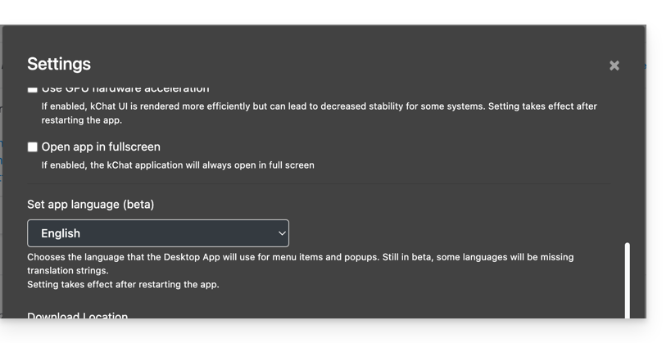Toggle the Open app in fullscreen checkbox
671x343 pixels.
pos(33,147)
